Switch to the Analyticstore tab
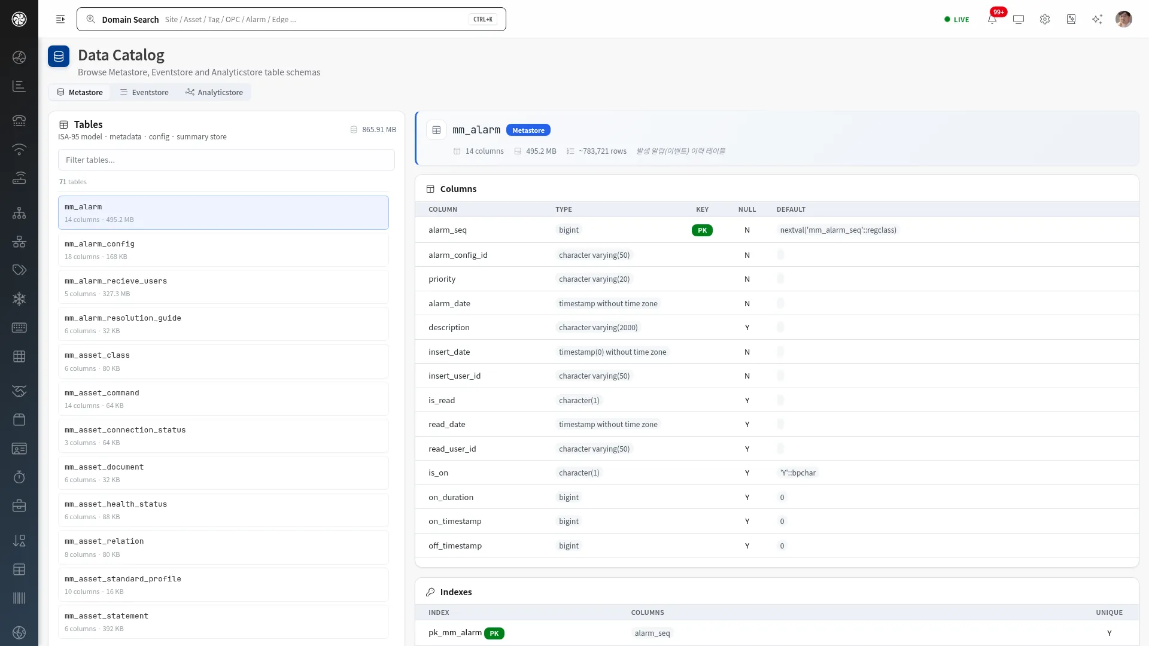1149x646 pixels. click(x=214, y=92)
